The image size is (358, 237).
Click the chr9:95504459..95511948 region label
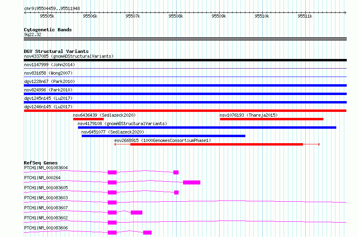pos(52,9)
